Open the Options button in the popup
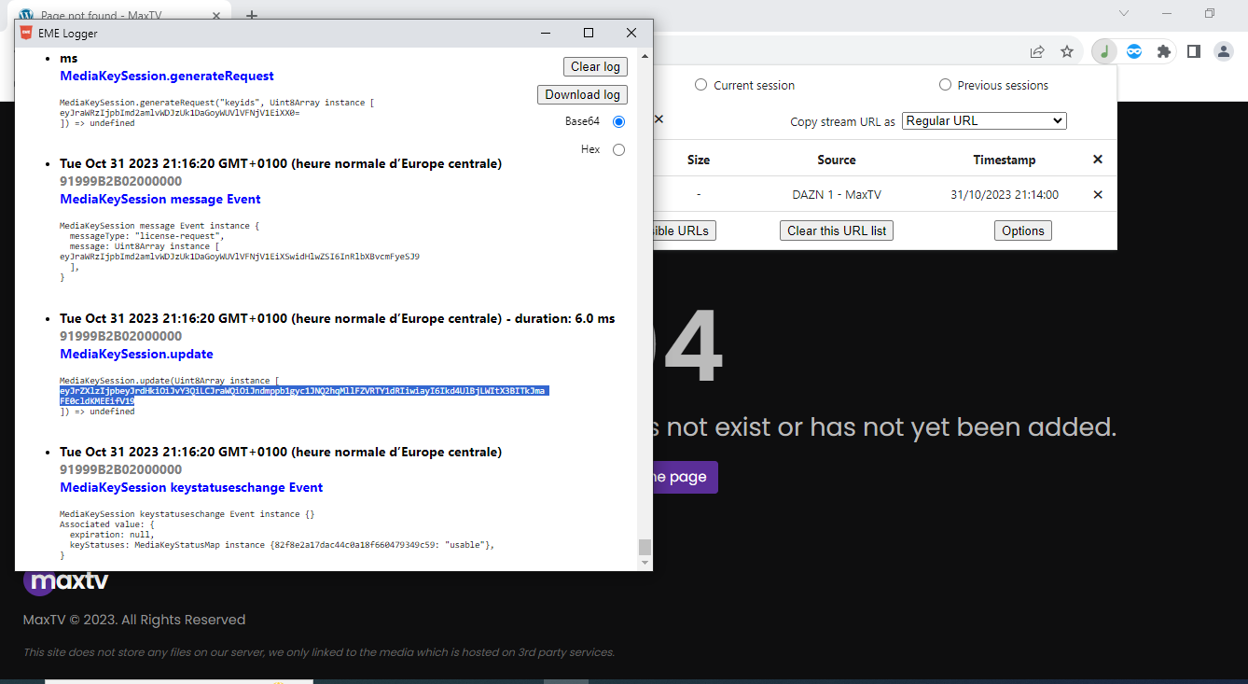The height and width of the screenshot is (684, 1248). tap(1023, 230)
